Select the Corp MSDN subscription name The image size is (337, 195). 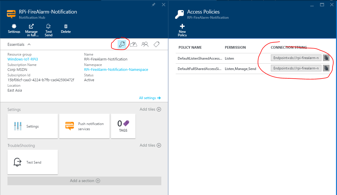(x=17, y=69)
